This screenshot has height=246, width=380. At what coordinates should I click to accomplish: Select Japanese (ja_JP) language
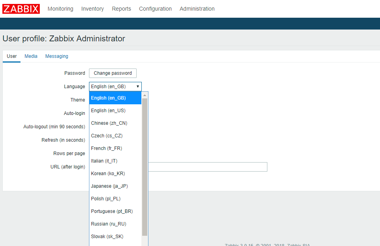tap(115, 186)
